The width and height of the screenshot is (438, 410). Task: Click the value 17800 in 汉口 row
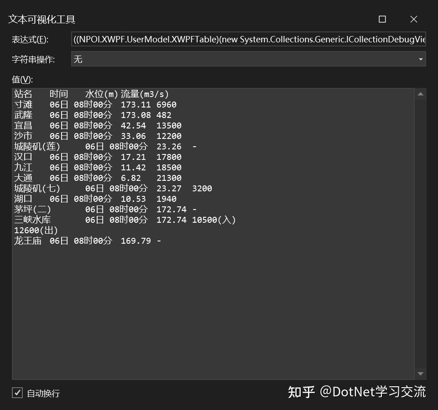(x=169, y=157)
